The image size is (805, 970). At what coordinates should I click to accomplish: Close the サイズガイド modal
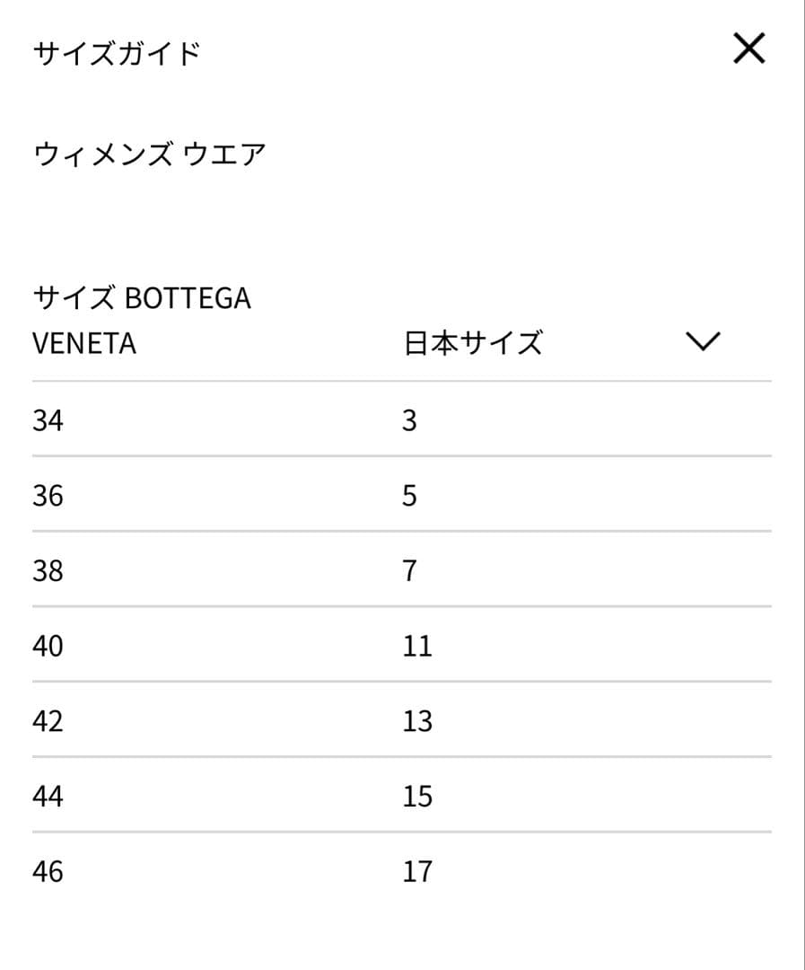(748, 49)
